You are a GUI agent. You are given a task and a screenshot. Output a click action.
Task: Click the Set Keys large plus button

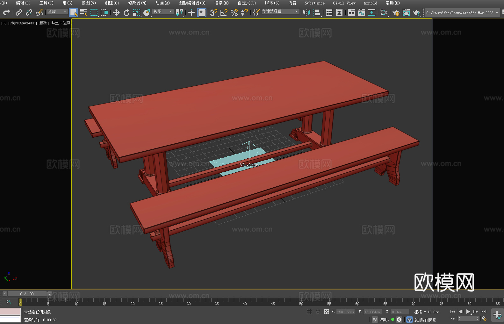pyautogui.click(x=497, y=315)
